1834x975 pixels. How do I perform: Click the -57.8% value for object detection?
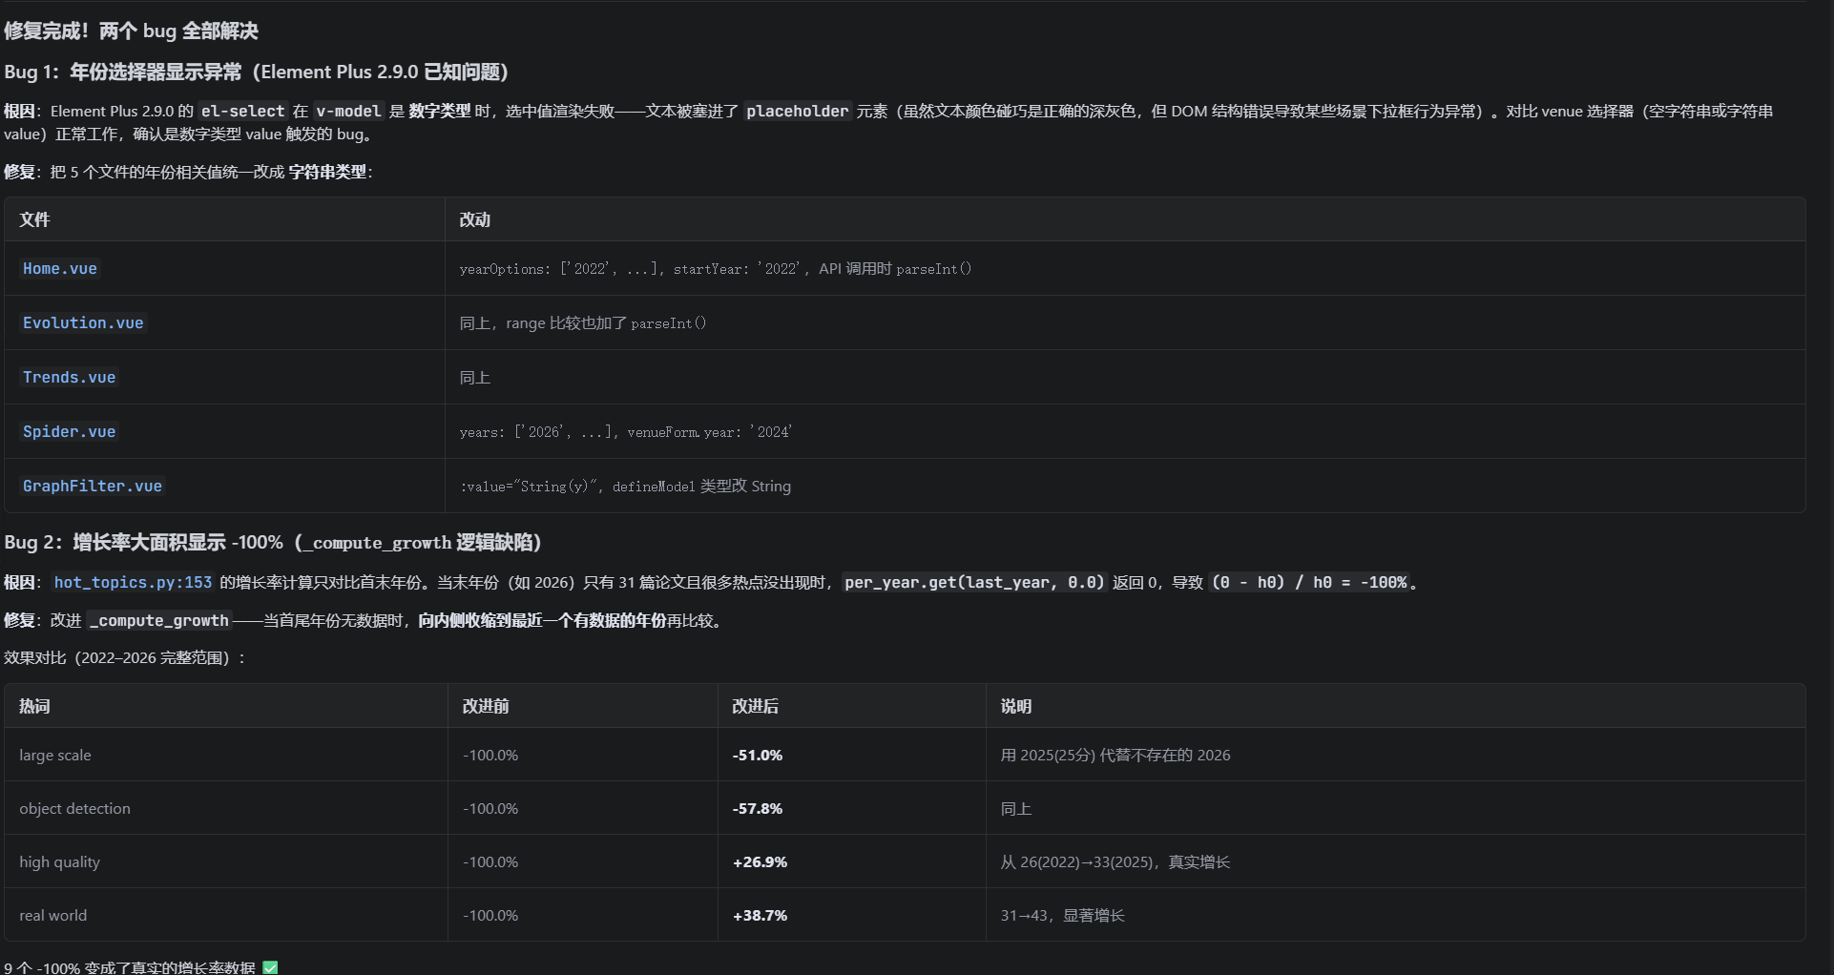[x=758, y=808]
